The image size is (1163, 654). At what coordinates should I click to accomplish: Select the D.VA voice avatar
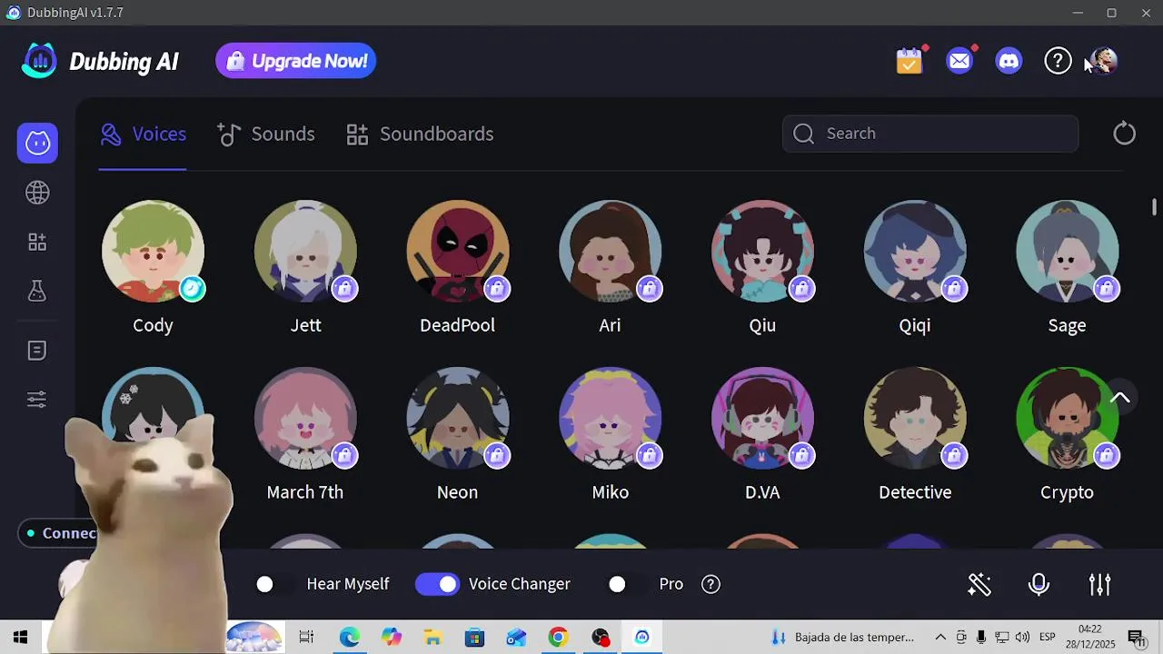click(x=762, y=418)
